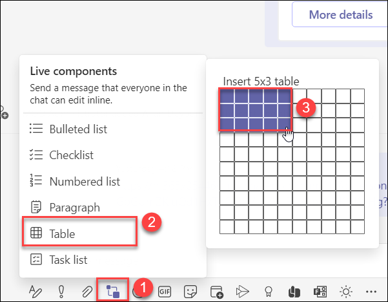388x302 pixels.
Task: Click the More details button
Action: coord(340,14)
